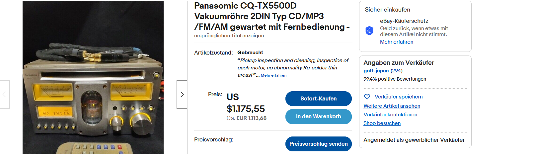This screenshot has width=537, height=154.
Task: Visit the shop via Shop besuchen
Action: point(382,123)
